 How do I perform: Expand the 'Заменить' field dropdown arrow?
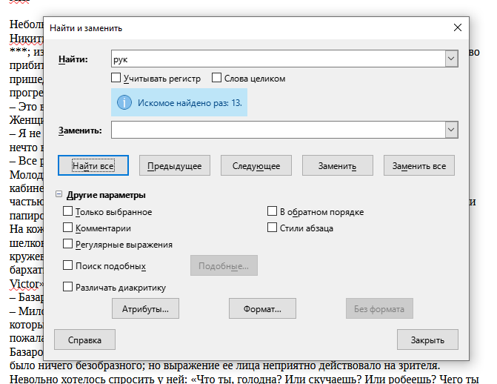(x=450, y=130)
